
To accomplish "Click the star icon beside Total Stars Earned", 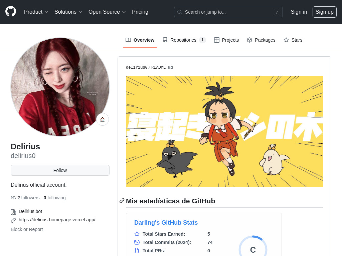I will pos(137,234).
